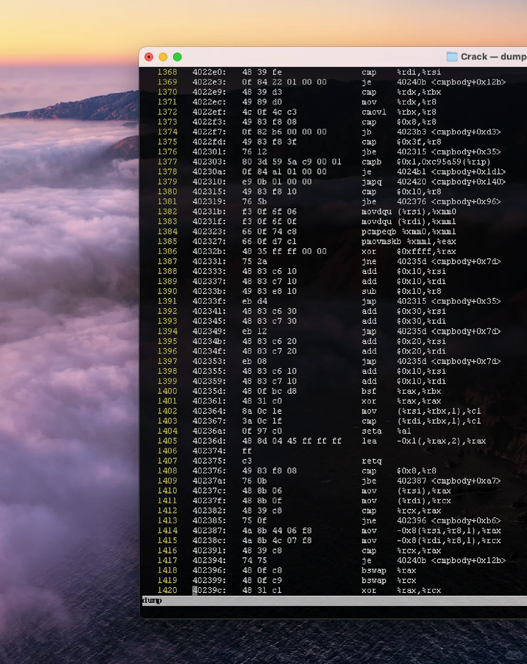
Task: Click line number 1368
Action: 167,72
